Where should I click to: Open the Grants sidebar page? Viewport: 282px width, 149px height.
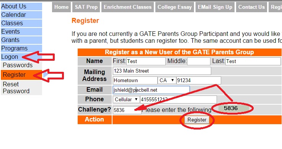pos(21,40)
